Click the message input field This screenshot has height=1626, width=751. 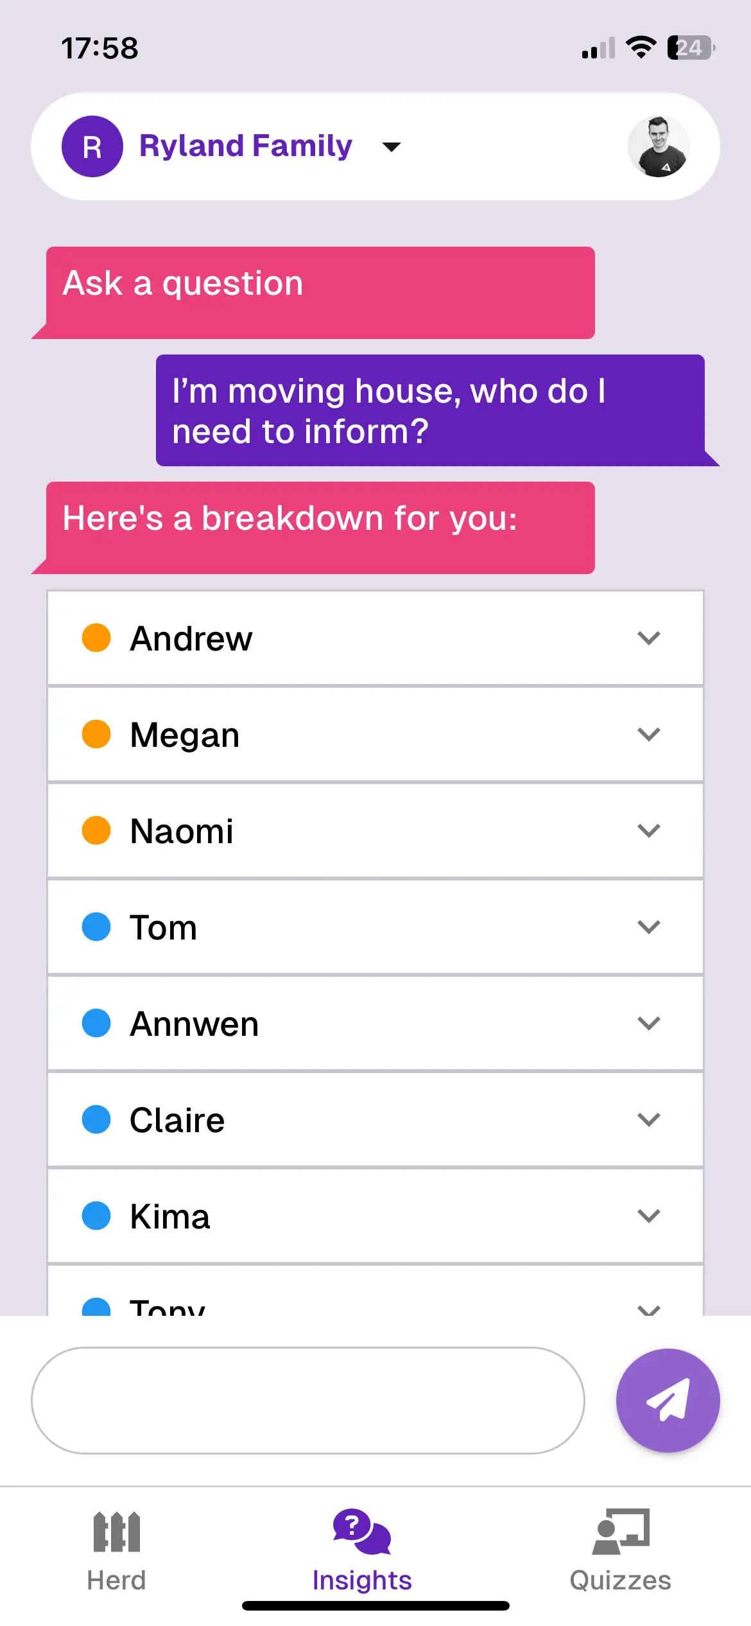coord(307,1400)
